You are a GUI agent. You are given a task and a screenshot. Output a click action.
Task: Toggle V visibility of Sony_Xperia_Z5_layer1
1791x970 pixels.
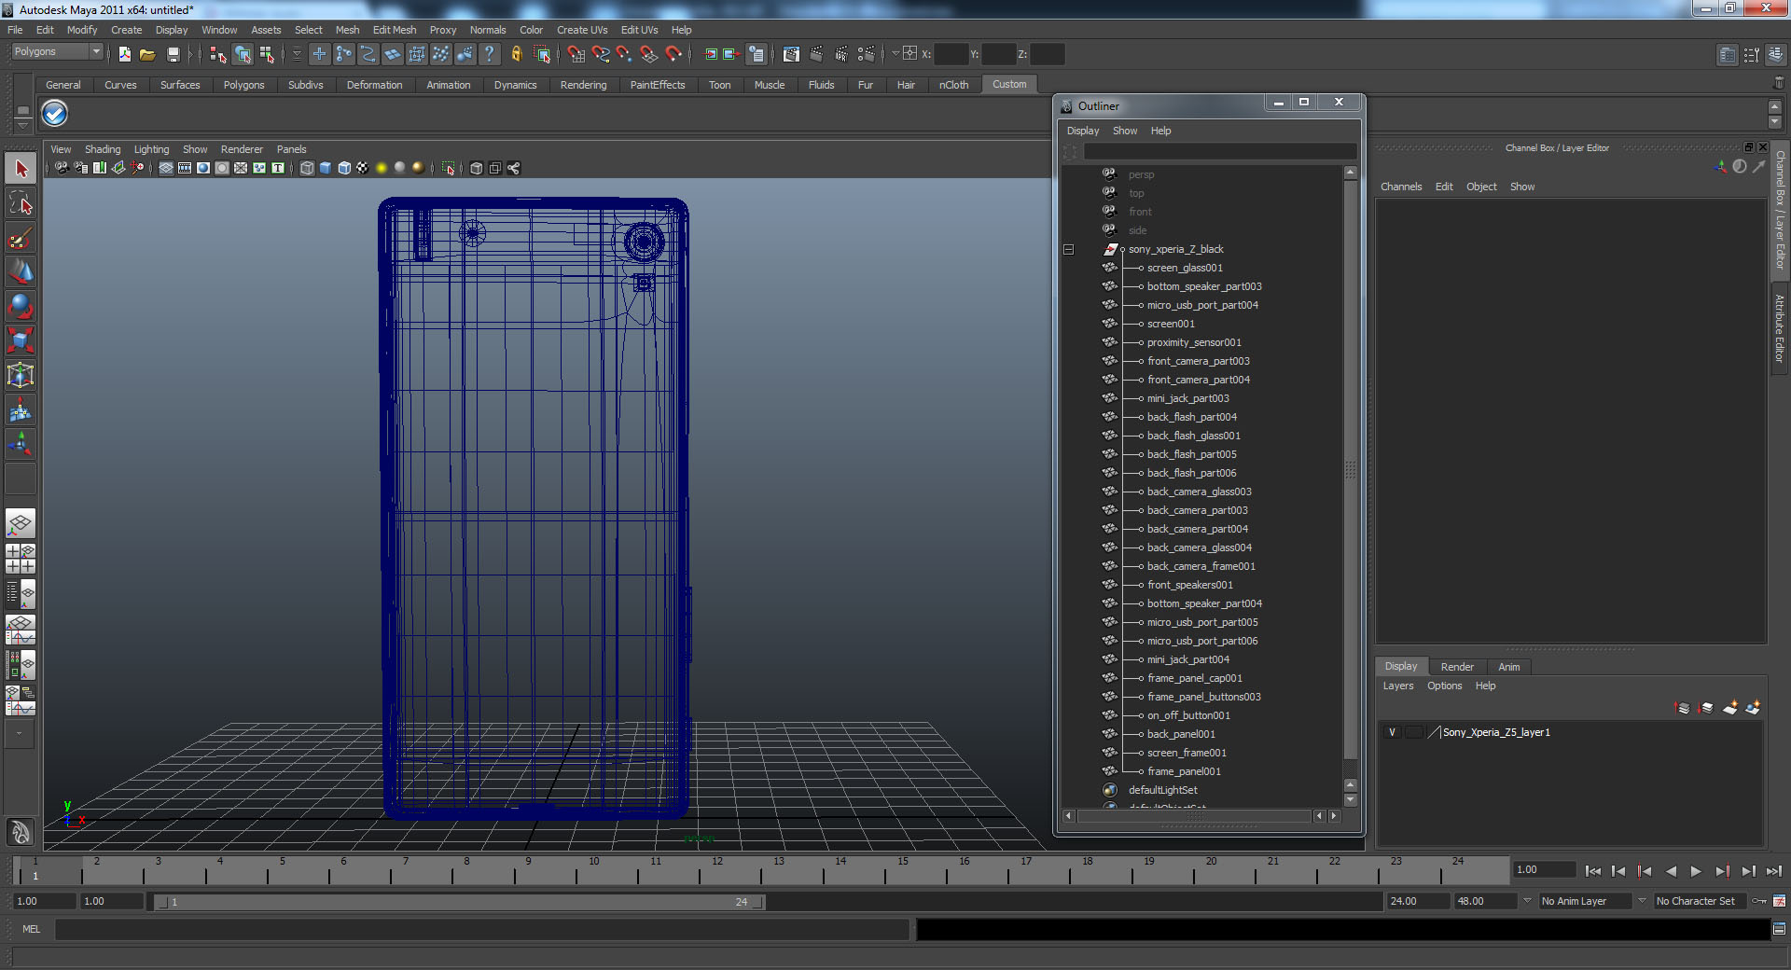[1393, 732]
